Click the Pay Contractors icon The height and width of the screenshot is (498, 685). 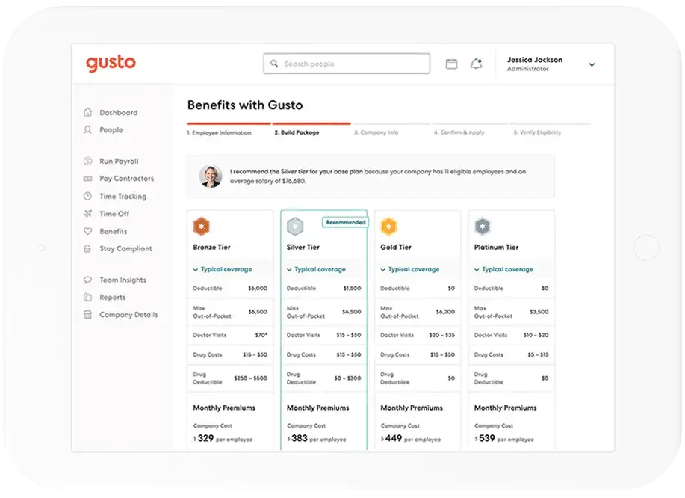click(88, 179)
